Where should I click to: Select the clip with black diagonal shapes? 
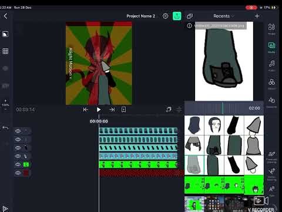click(x=138, y=148)
